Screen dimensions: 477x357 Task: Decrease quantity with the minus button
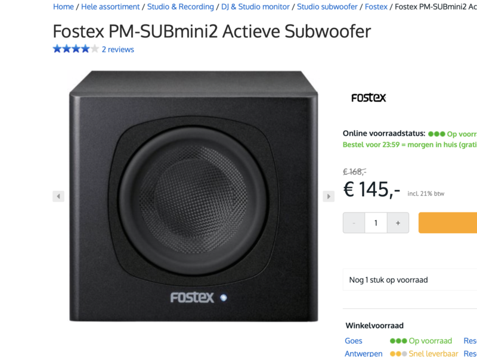coord(354,223)
